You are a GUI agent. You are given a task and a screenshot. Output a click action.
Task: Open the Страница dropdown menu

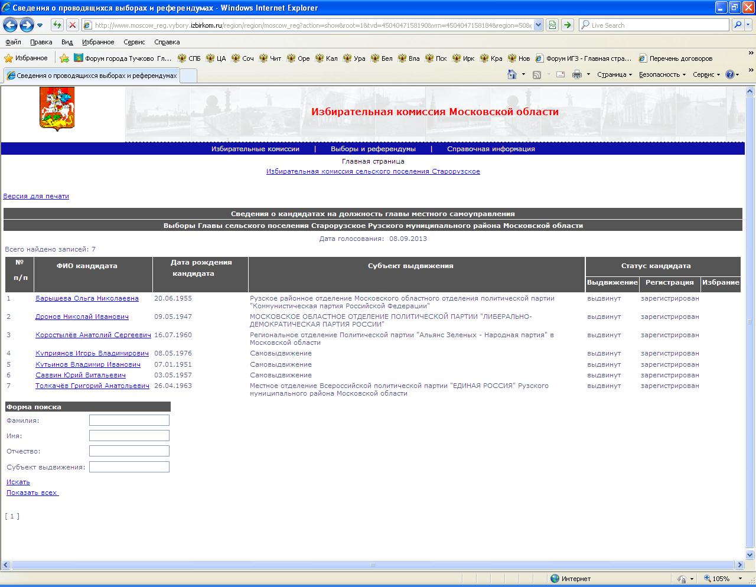click(614, 74)
